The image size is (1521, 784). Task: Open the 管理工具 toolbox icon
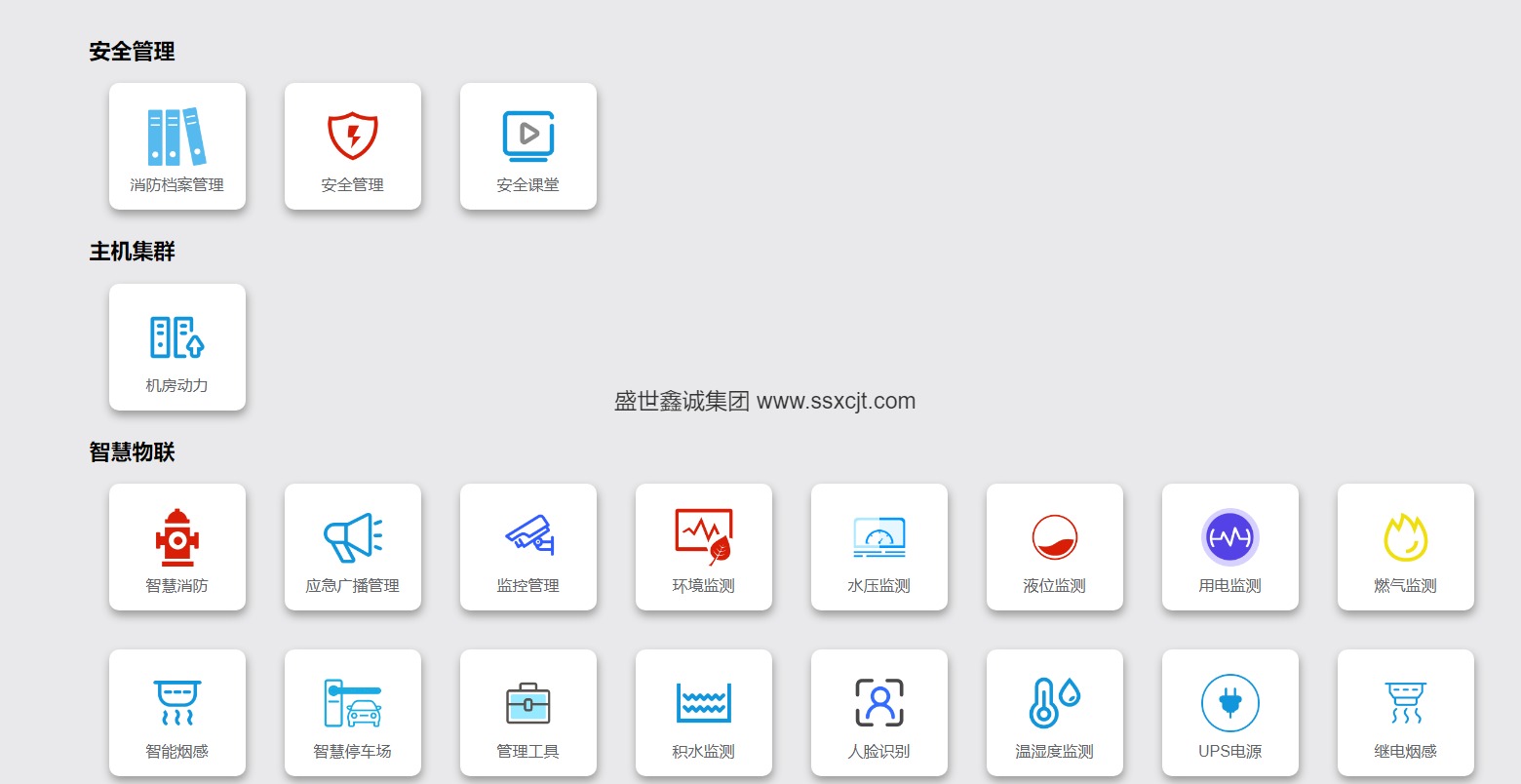[528, 703]
